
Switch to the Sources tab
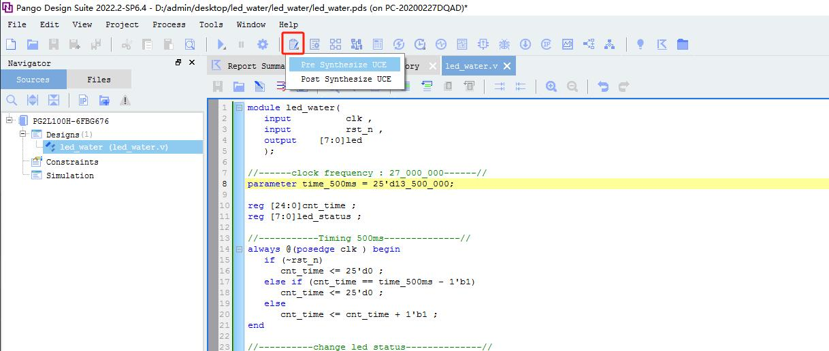pyautogui.click(x=33, y=80)
